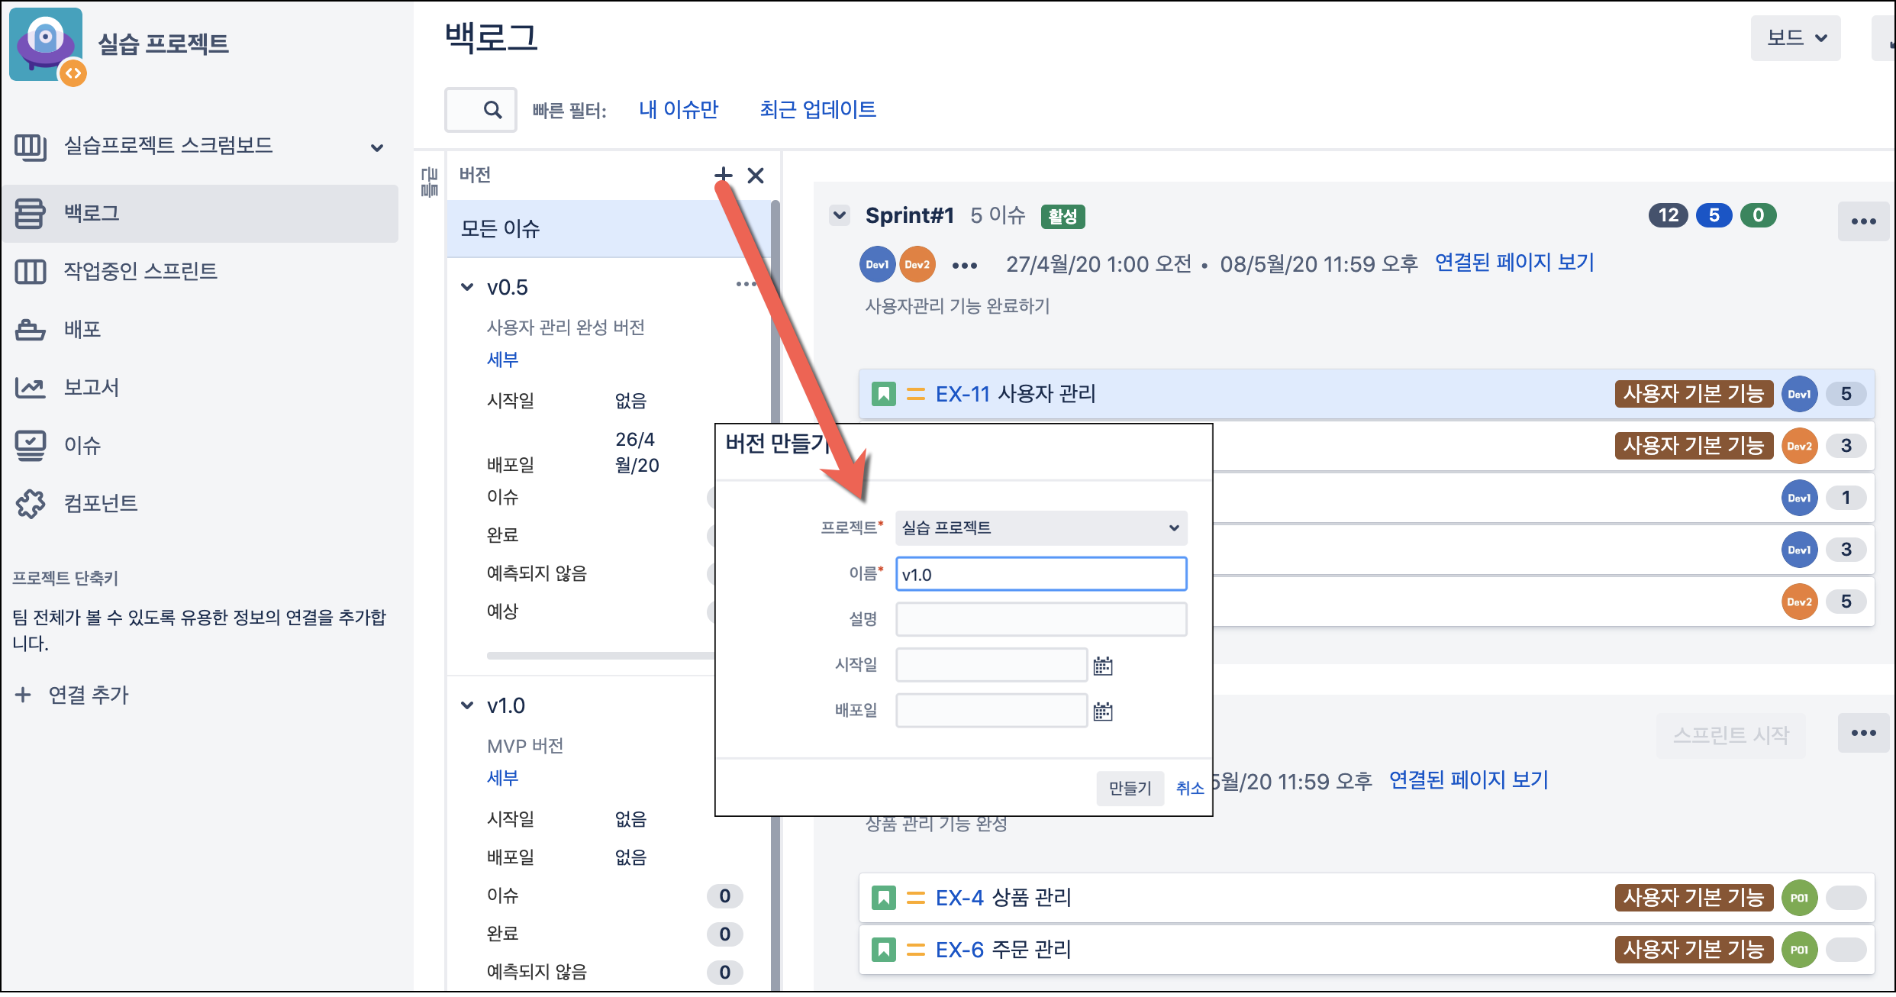Open the 프로젝트 dropdown in dialog
Image resolution: width=1896 pixels, height=997 pixels.
click(x=1040, y=528)
